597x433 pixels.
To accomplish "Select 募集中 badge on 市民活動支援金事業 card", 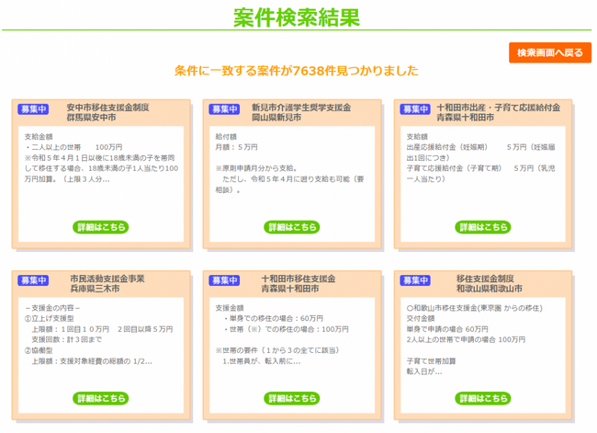I will coord(33,280).
